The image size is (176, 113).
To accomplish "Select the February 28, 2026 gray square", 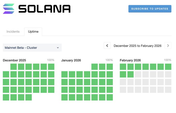I will pyautogui.click(x=168, y=90).
